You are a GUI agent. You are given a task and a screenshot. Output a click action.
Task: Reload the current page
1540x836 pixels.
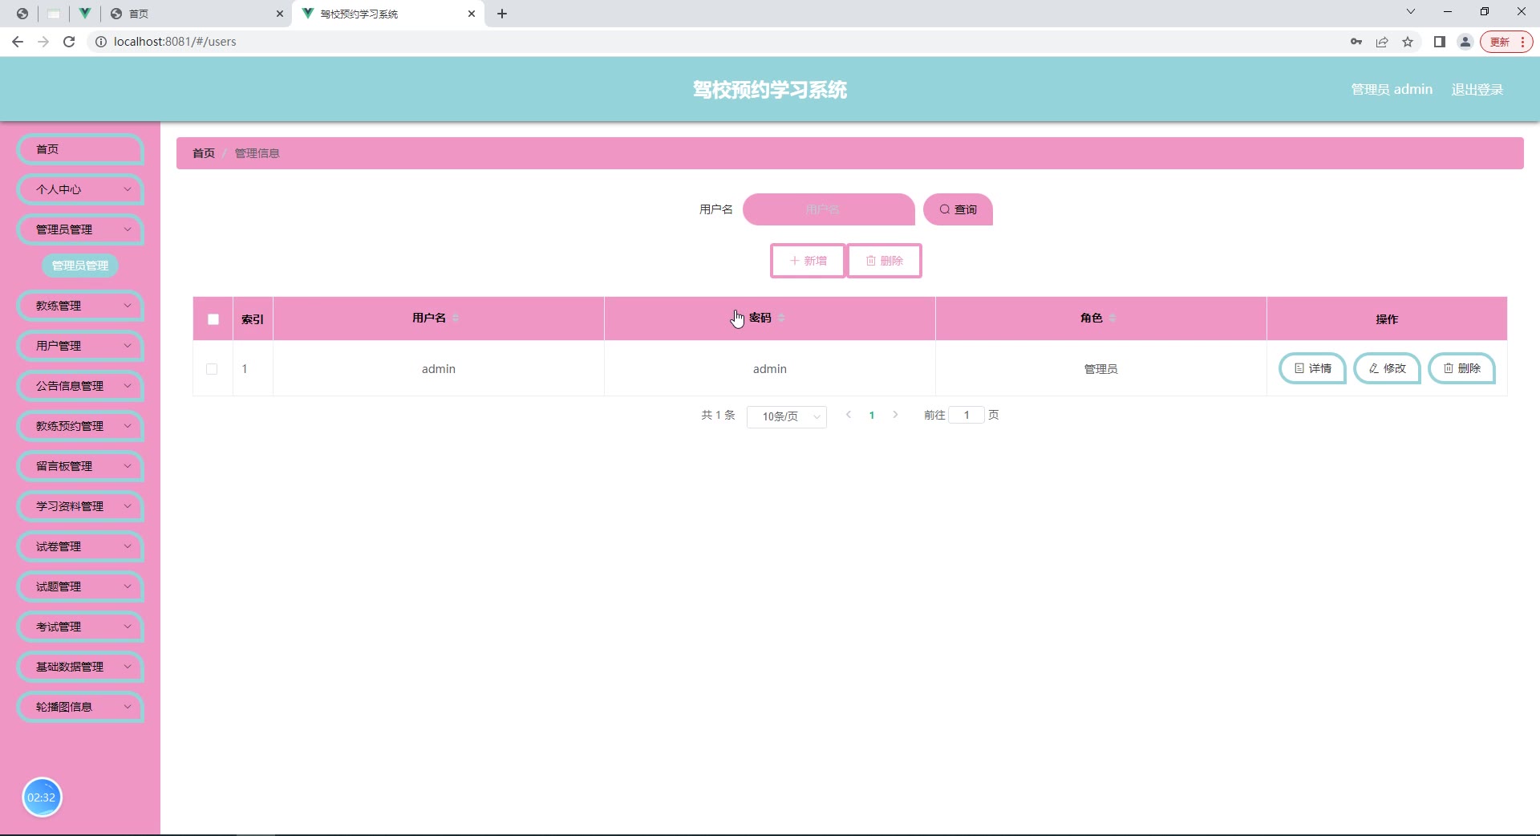pos(69,42)
